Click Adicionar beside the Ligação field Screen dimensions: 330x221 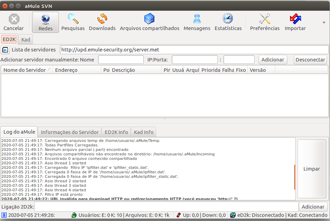click(313, 207)
